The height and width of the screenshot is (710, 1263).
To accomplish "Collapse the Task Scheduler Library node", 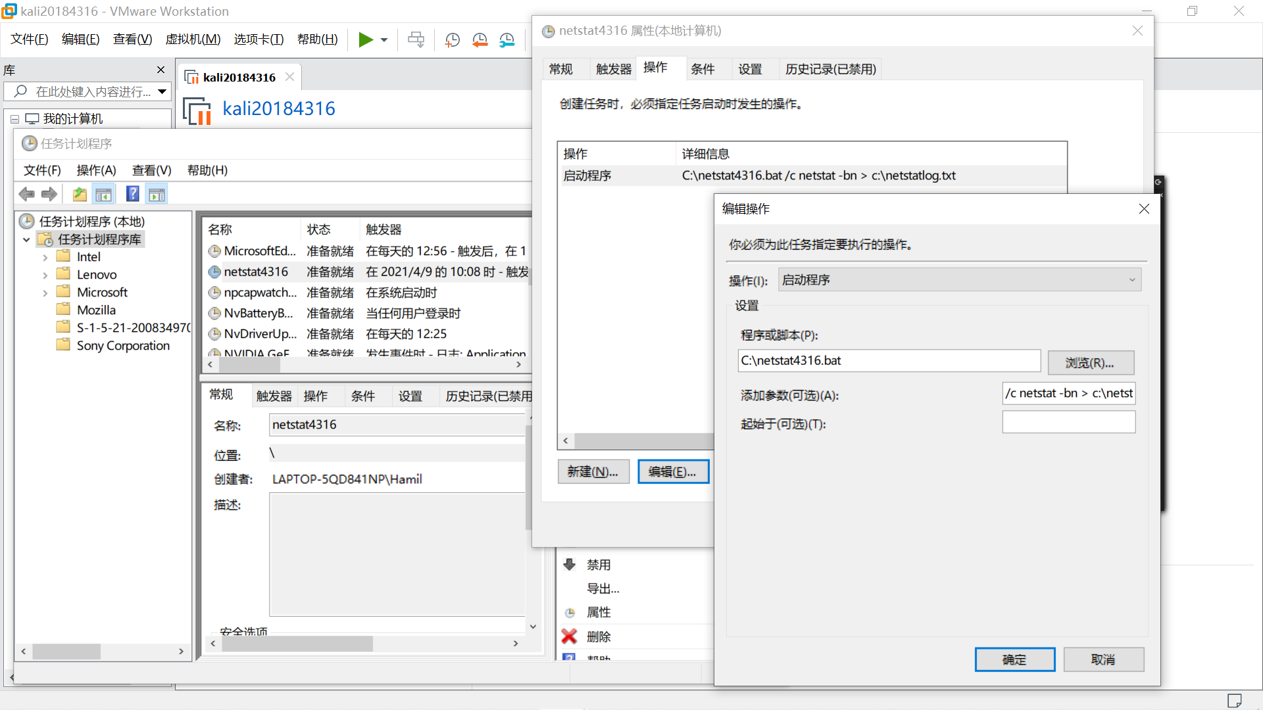I will [26, 239].
